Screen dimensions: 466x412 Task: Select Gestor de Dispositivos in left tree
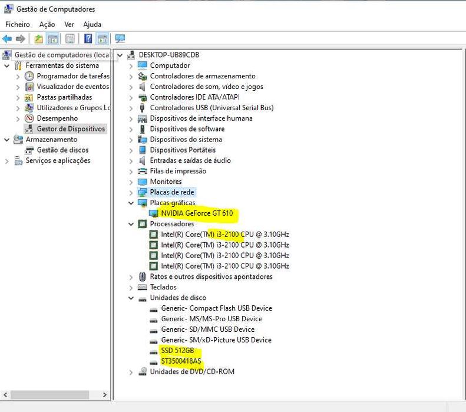71,128
